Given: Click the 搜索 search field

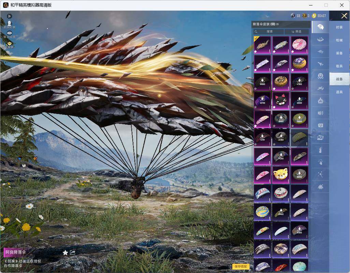Looking at the screenshot, I should 268,31.
